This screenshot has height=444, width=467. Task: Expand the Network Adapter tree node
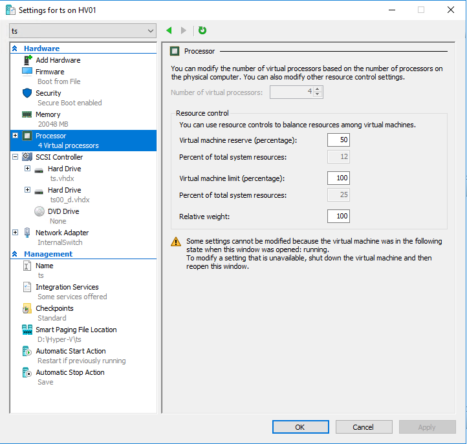pyautogui.click(x=16, y=233)
